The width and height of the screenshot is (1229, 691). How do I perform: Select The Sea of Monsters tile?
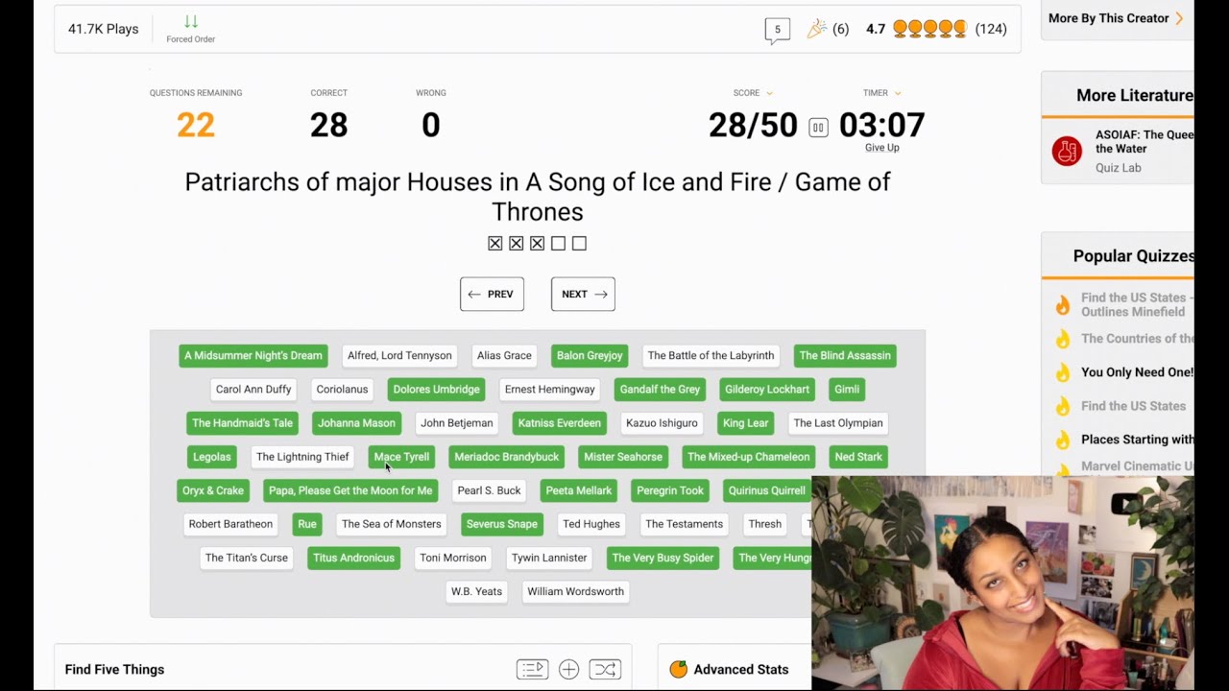[x=392, y=524]
